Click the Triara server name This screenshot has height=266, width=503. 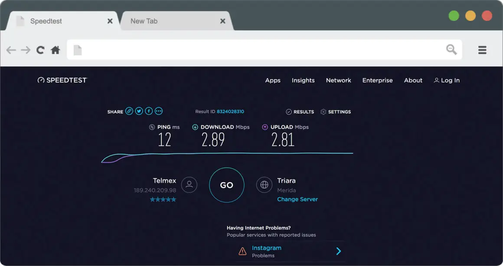(287, 181)
